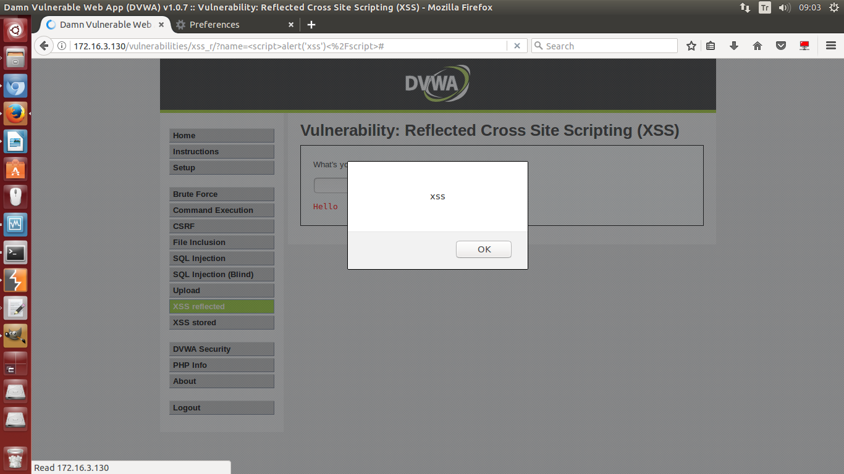Open GIMP from the launcher
Image resolution: width=844 pixels, height=474 pixels.
pos(15,336)
